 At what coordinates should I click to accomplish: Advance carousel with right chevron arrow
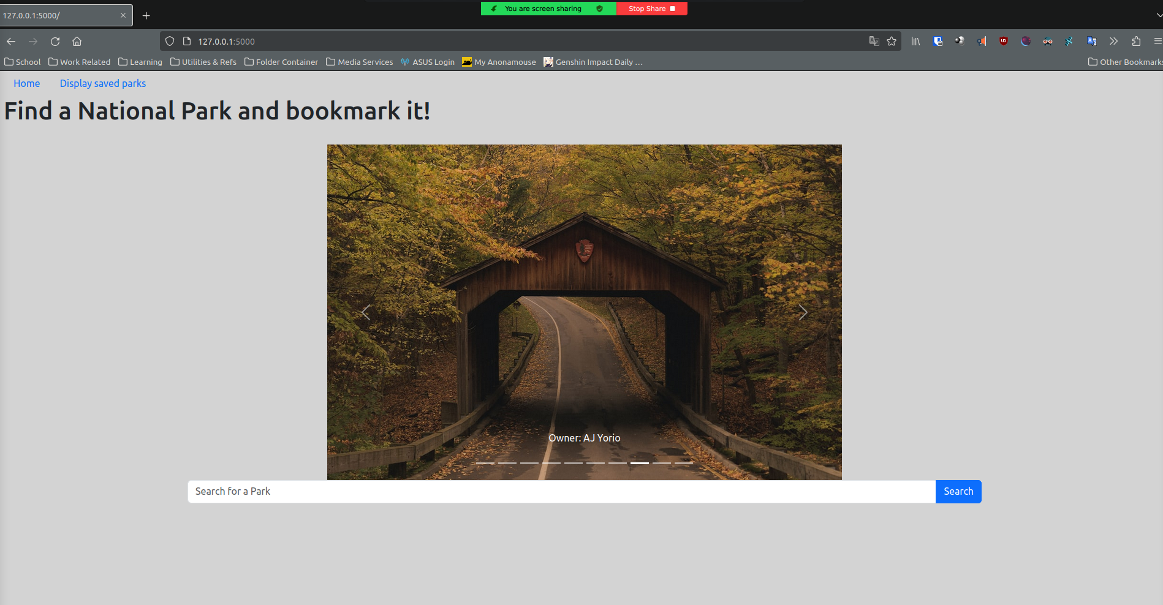click(x=803, y=312)
